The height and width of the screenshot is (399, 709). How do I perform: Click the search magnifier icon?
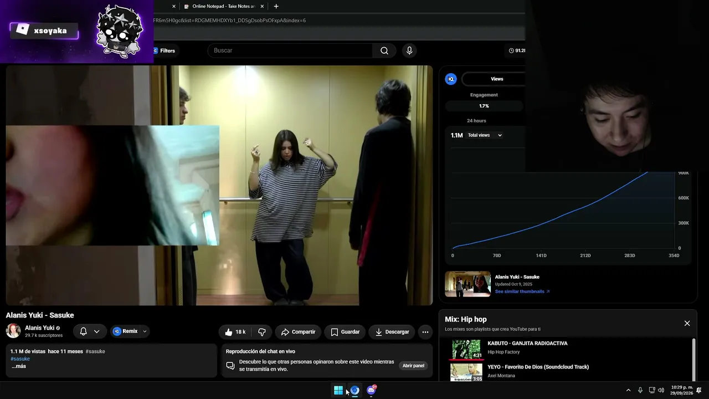coord(384,50)
